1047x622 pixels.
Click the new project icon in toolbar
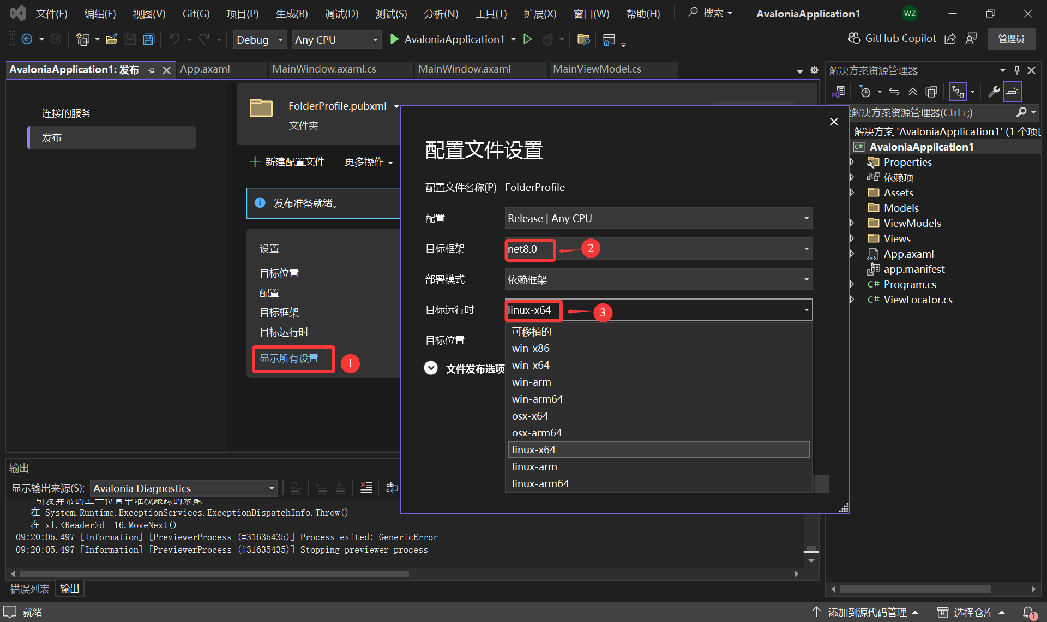(x=83, y=39)
